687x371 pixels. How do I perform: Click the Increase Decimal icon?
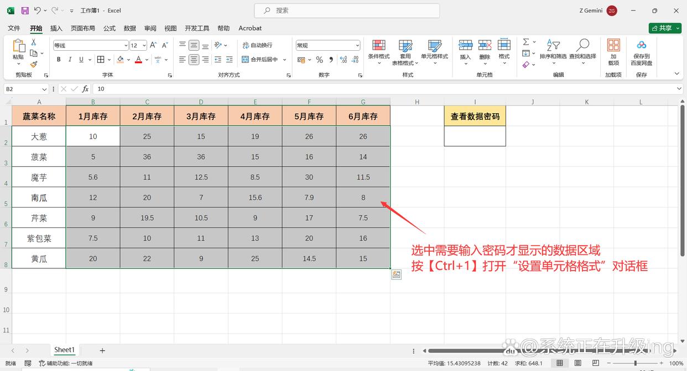[x=343, y=60]
